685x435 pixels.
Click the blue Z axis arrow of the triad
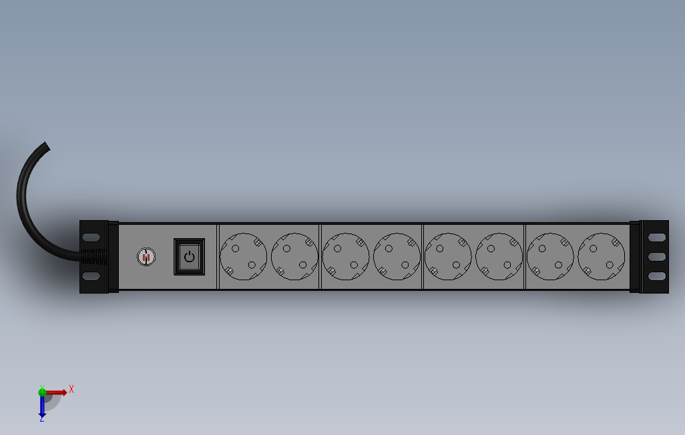[42, 407]
